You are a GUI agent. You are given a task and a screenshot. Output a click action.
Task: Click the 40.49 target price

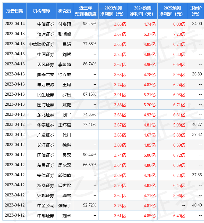[x=197, y=205]
